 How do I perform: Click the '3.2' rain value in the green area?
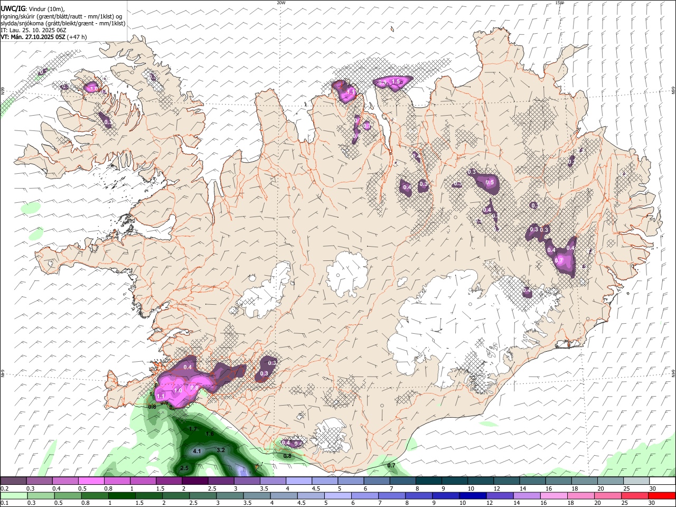[221, 450]
